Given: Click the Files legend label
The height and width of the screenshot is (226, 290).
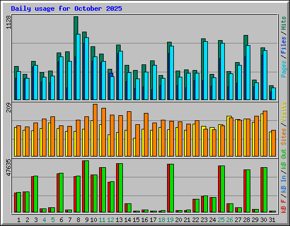Looking at the screenshot, I should tap(284, 45).
